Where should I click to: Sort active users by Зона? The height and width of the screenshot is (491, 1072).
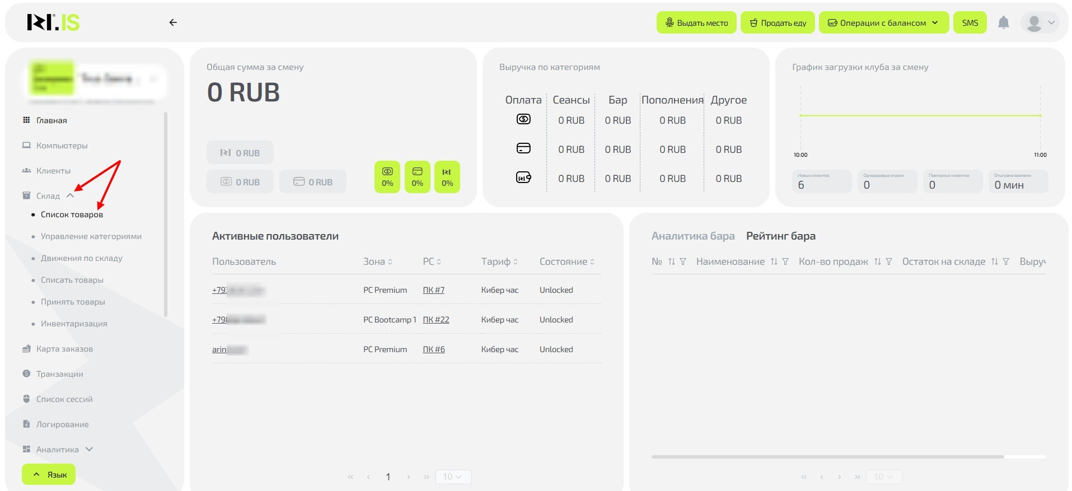(x=390, y=261)
